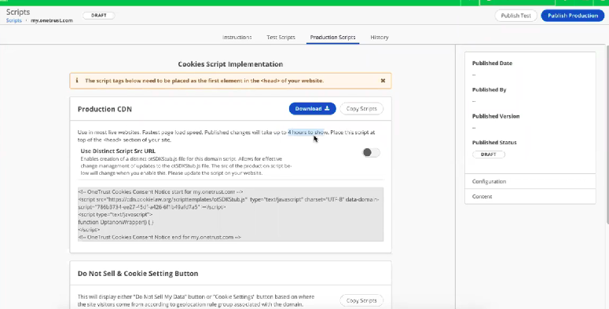The width and height of the screenshot is (609, 309).
Task: Click the Publish Test button
Action: (x=515, y=16)
